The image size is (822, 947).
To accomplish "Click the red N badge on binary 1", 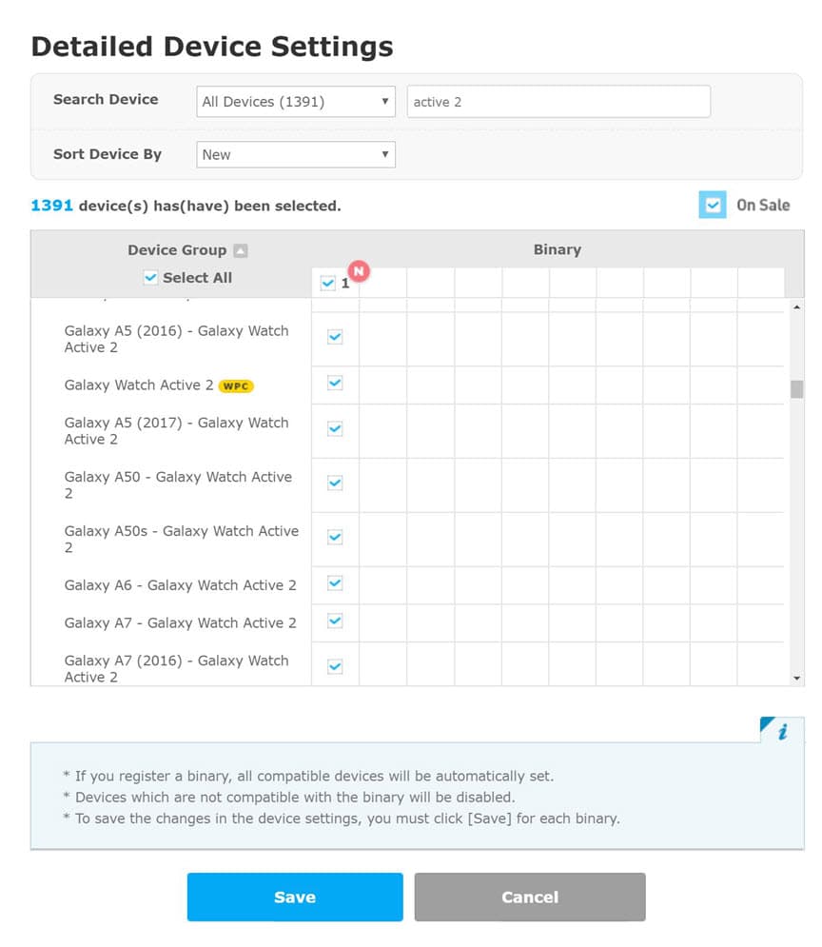I will pos(359,271).
